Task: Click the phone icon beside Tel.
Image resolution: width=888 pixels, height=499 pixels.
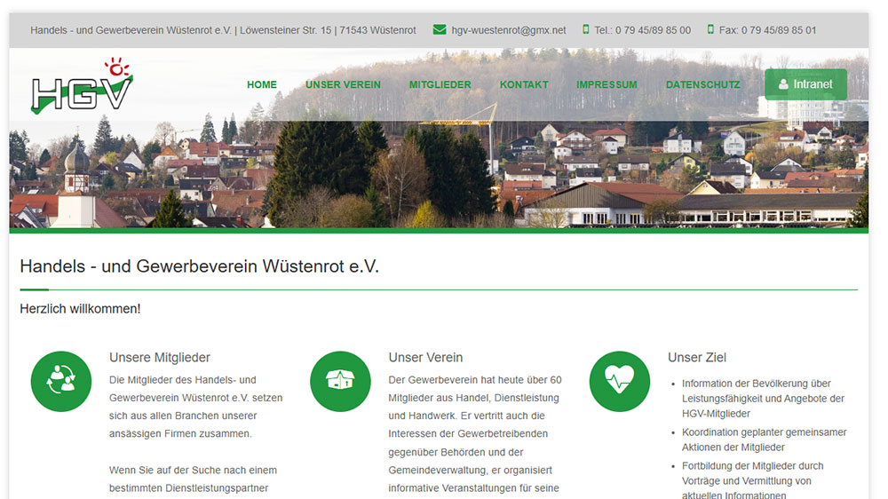Action: 586,30
